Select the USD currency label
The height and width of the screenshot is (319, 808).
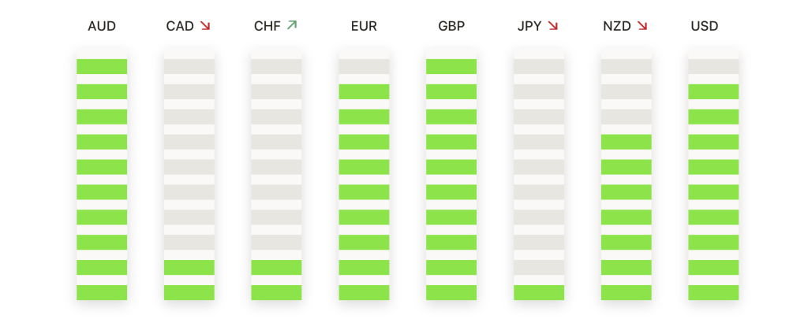705,27
